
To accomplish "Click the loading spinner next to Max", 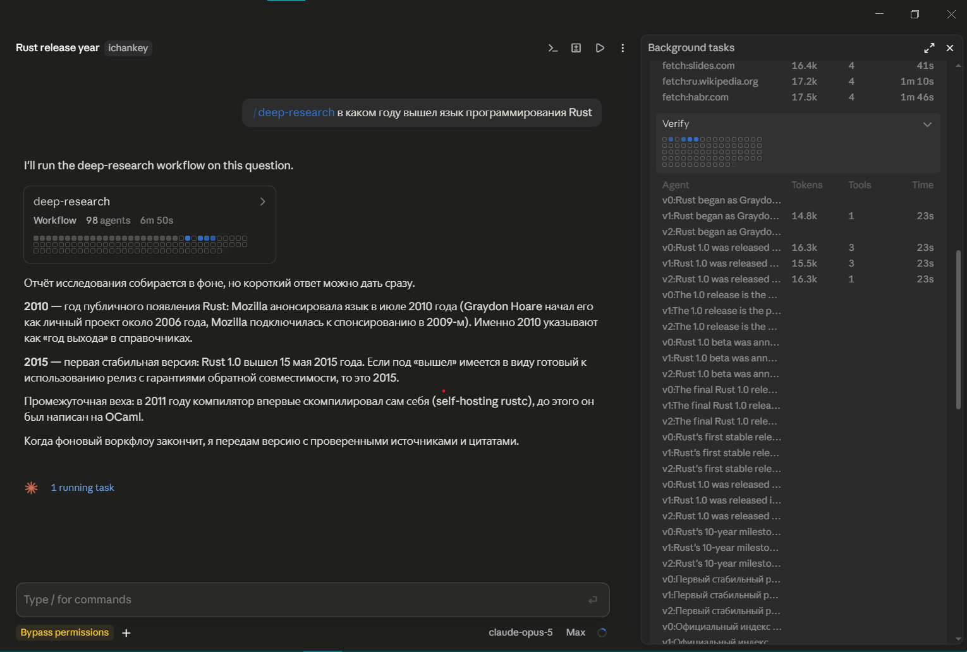I will 602,632.
